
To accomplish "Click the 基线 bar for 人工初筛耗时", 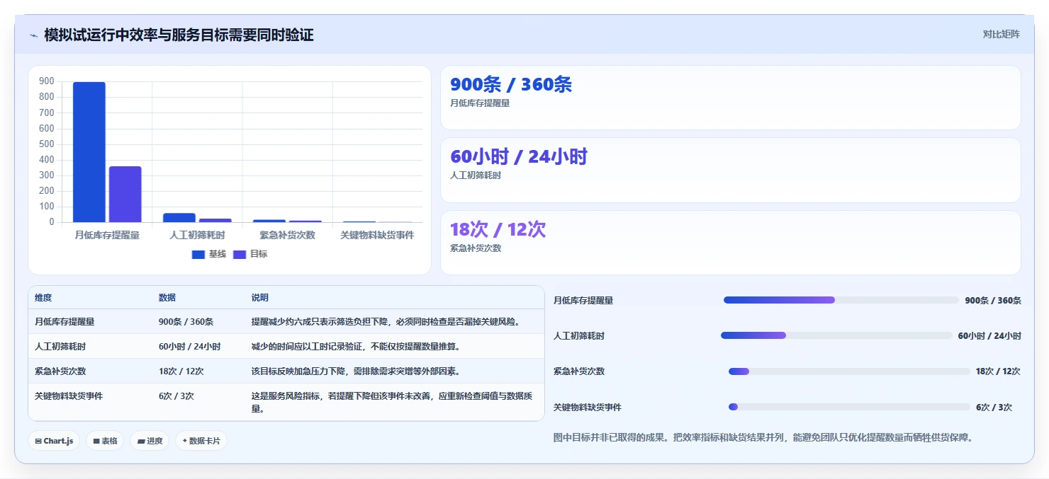I will click(179, 218).
